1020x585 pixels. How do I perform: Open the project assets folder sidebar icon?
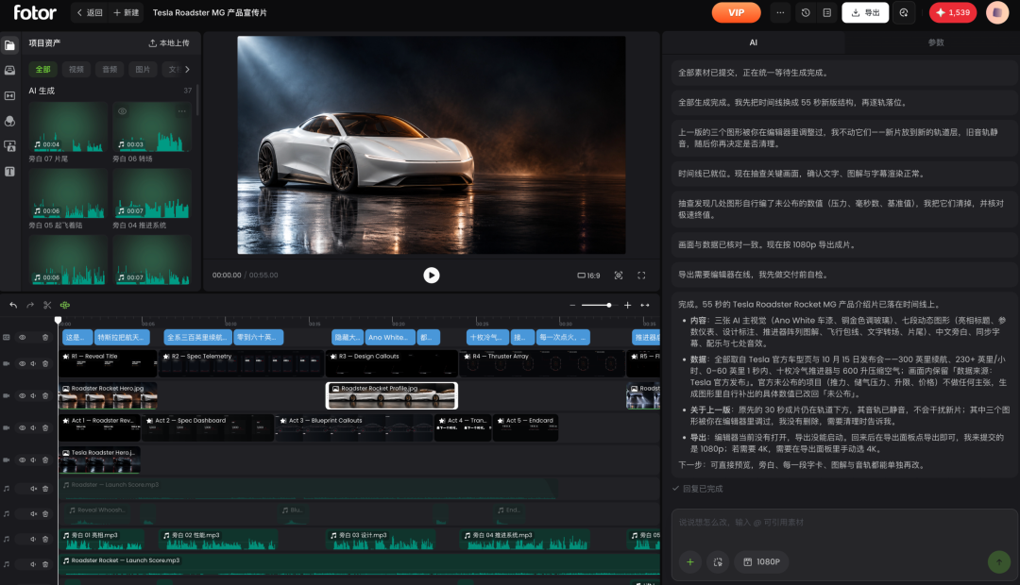[x=9, y=45]
